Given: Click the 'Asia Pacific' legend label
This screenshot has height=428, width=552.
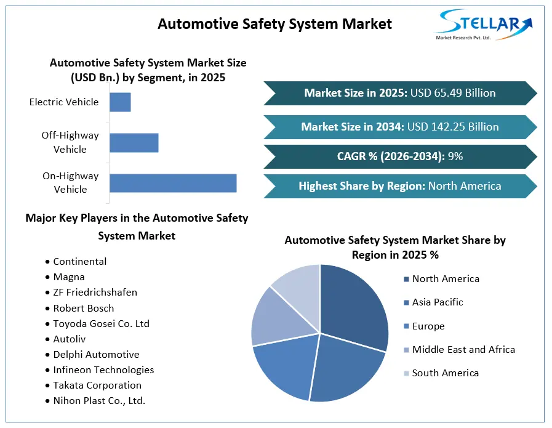Looking at the screenshot, I should 438,302.
